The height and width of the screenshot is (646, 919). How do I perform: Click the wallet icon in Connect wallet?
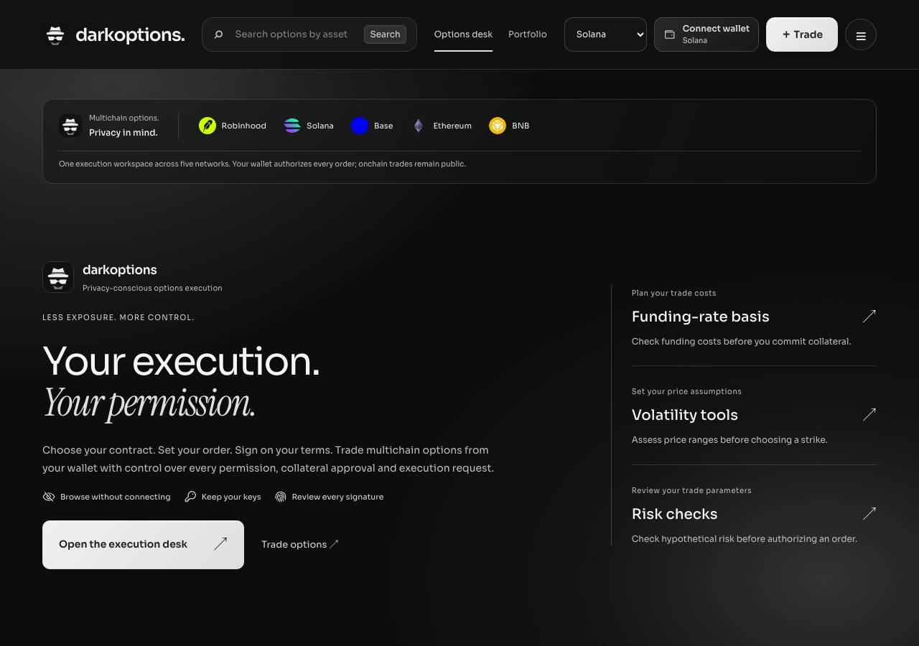[669, 34]
